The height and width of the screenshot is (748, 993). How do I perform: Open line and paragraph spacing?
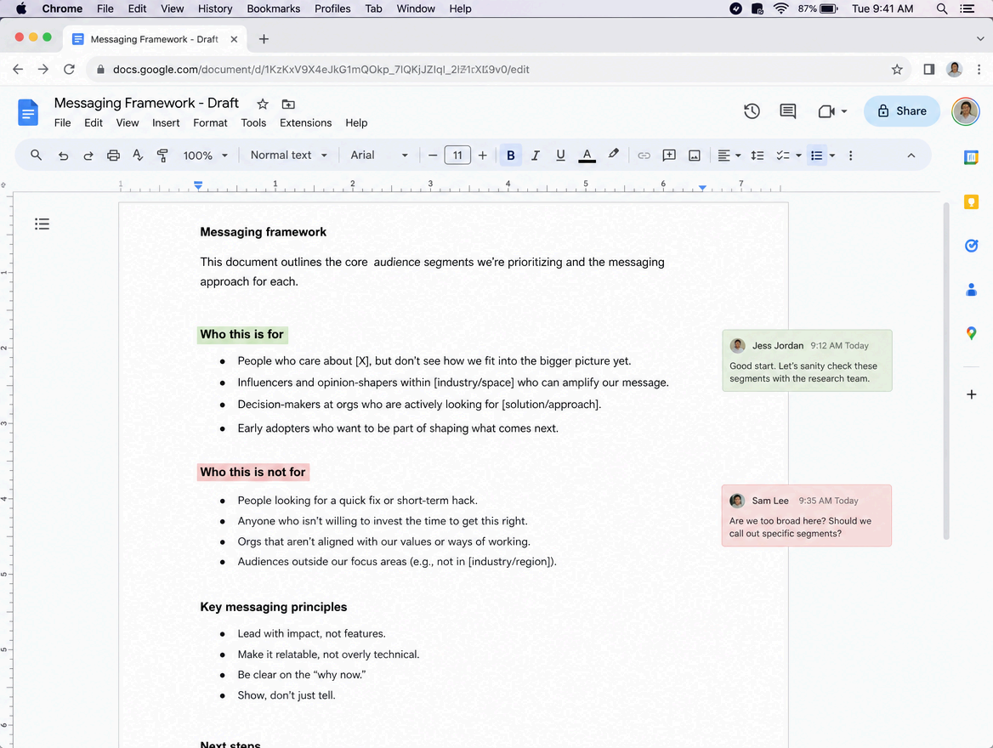pyautogui.click(x=758, y=156)
